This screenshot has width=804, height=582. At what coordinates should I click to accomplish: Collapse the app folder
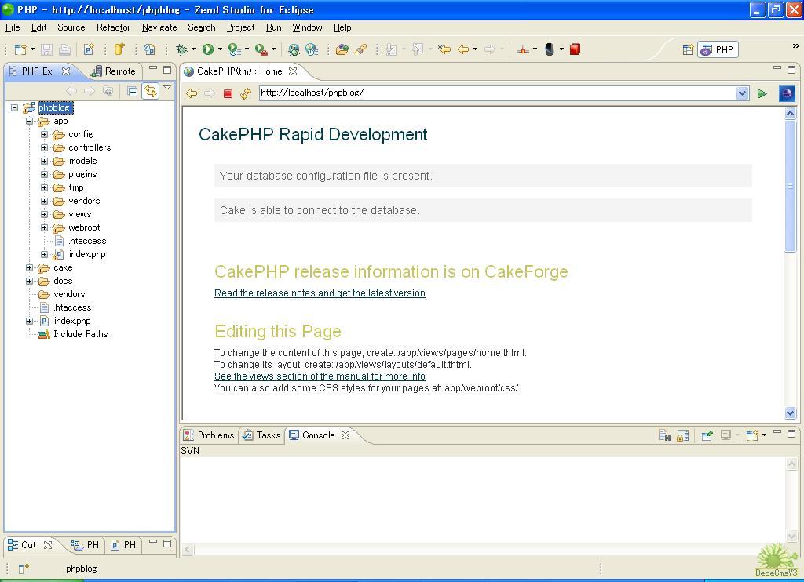tap(30, 122)
